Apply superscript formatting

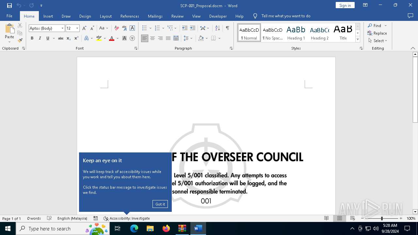[76, 38]
